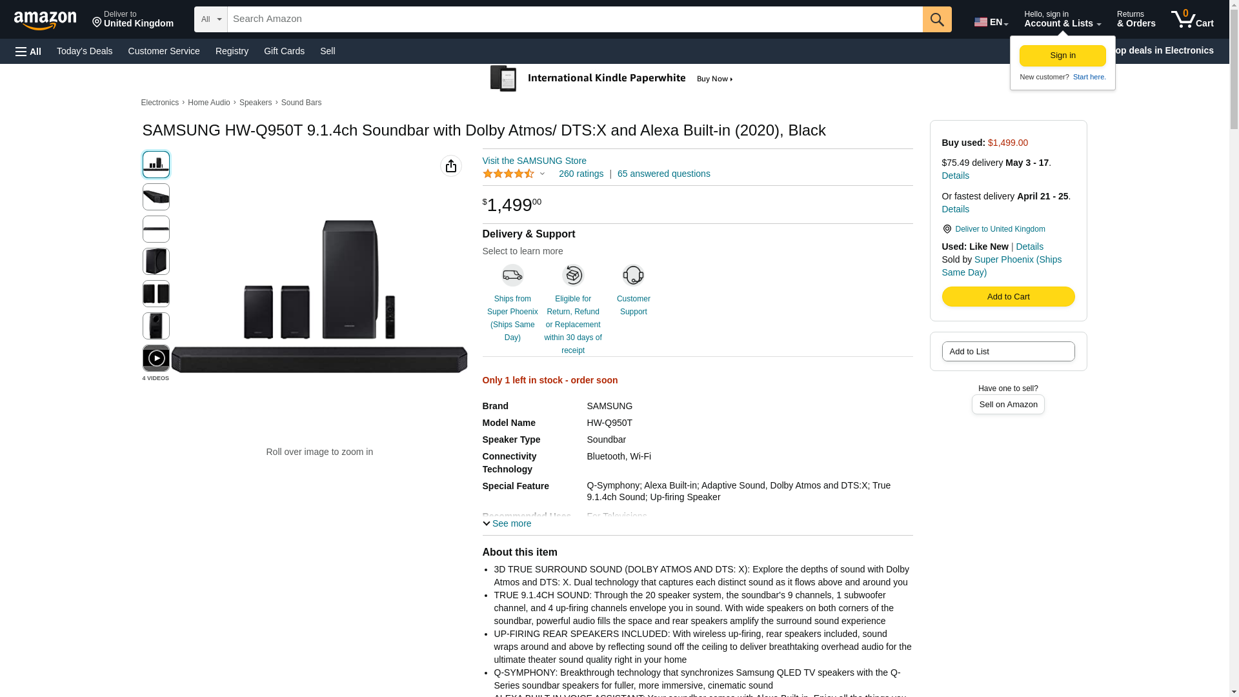Play the product videos thumbnail
This screenshot has width=1239, height=697.
tap(156, 358)
